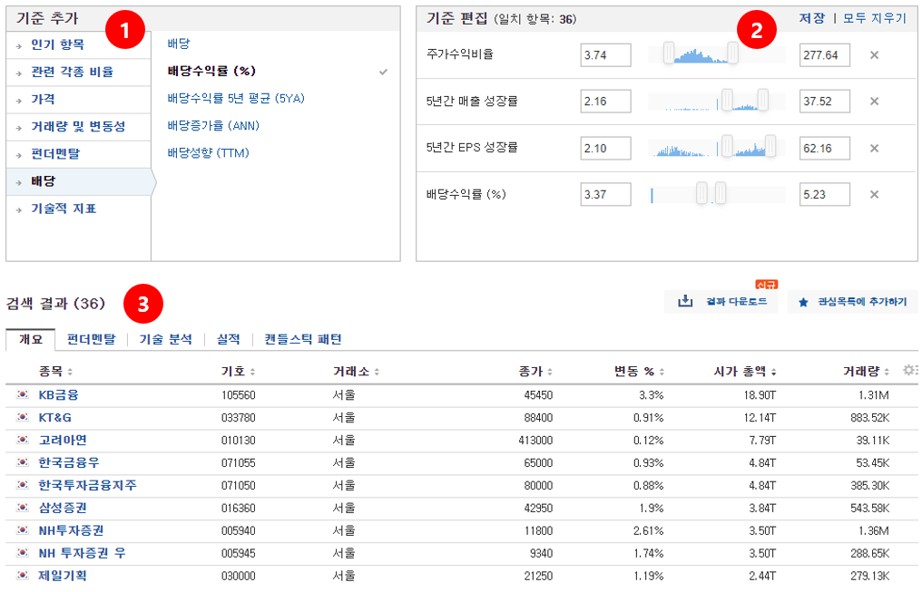Image resolution: width=922 pixels, height=592 pixels.
Task: Click the download icon beside 결과 다운로드
Action: (685, 301)
